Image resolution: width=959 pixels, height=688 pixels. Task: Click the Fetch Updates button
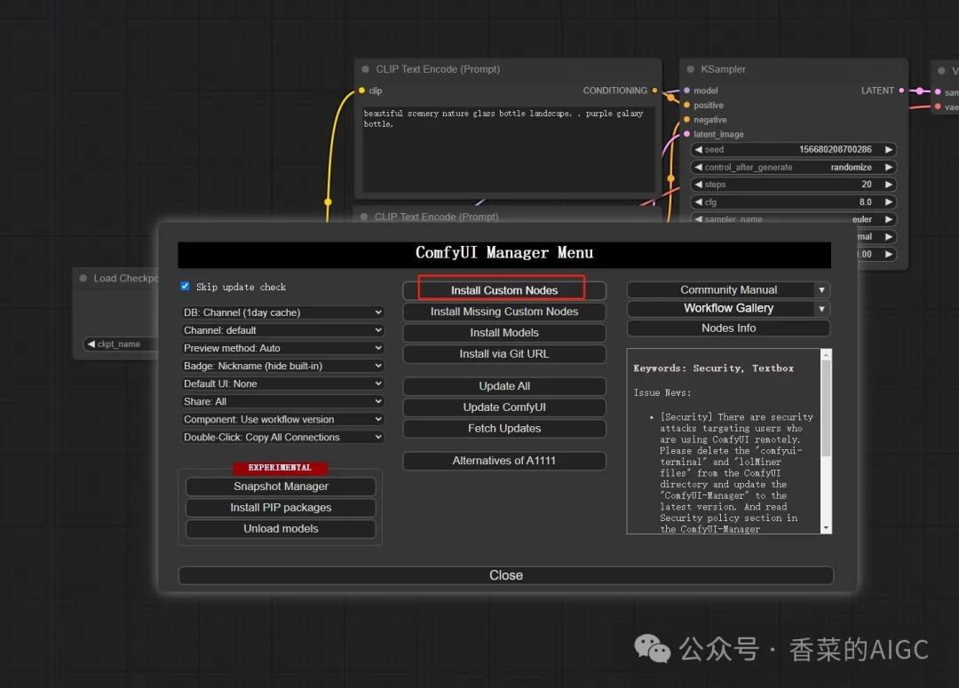click(x=504, y=428)
